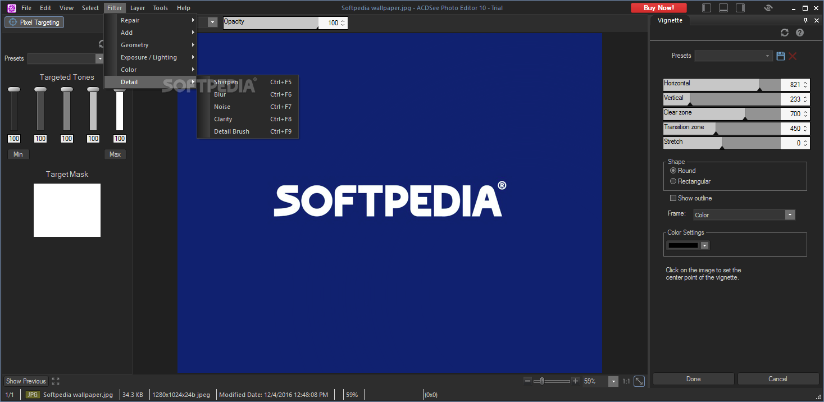Expand the Add submenu
Screen dimensions: 824x402
[x=151, y=33]
